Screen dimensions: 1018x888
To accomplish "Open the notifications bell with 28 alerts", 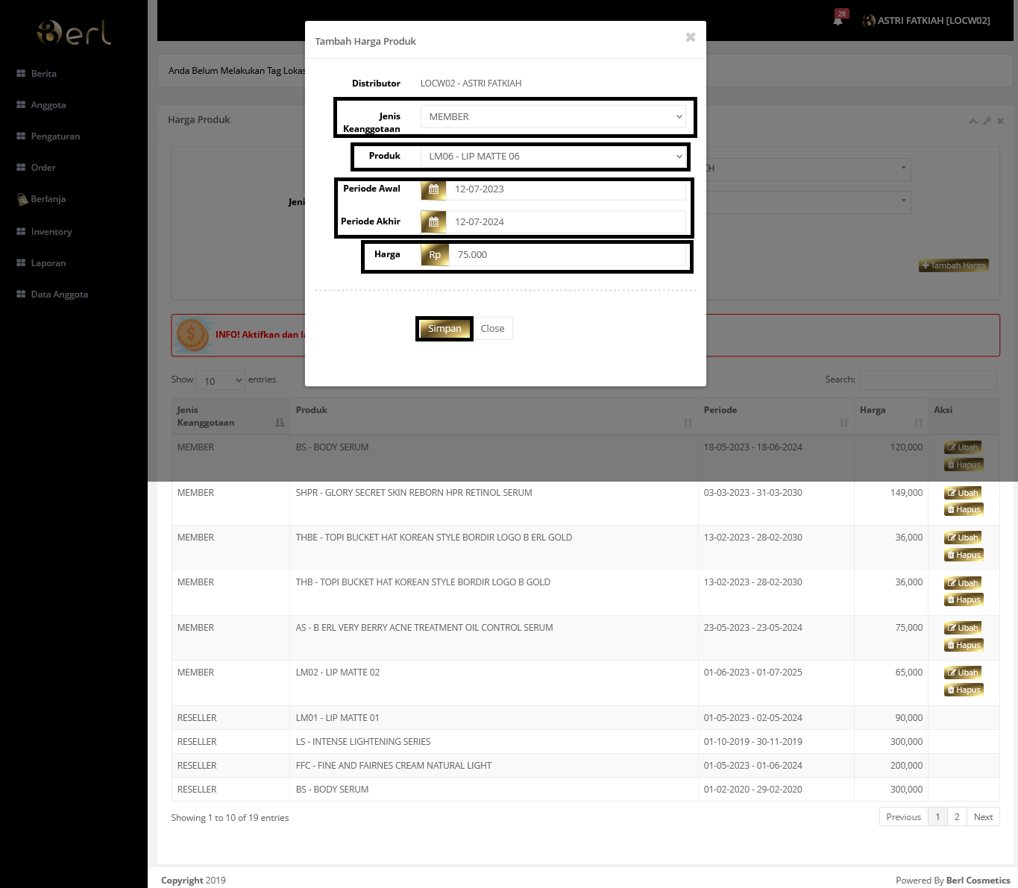I will pos(837,20).
